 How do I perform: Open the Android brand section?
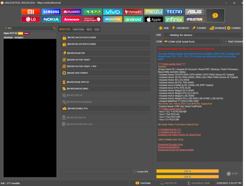click(133, 19)
